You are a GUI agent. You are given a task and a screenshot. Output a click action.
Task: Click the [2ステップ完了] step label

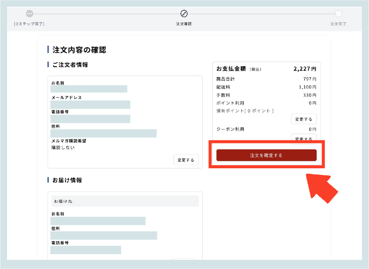(x=29, y=24)
